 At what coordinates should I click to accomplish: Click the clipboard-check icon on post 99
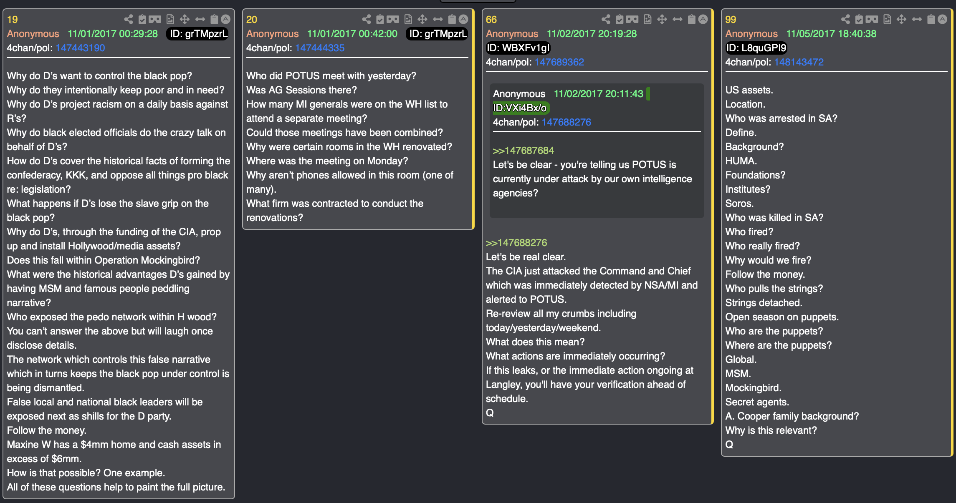(x=860, y=19)
